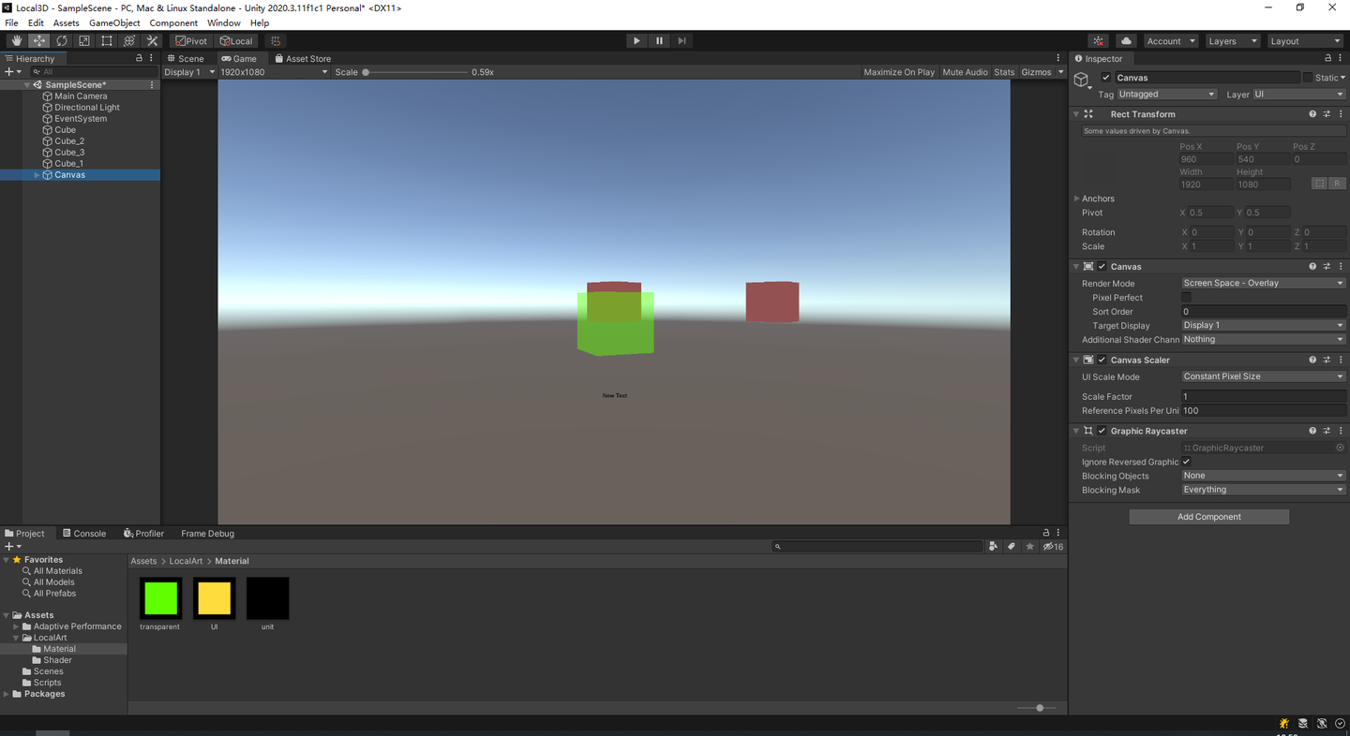Click the Add Component button
The height and width of the screenshot is (736, 1350).
(1208, 517)
